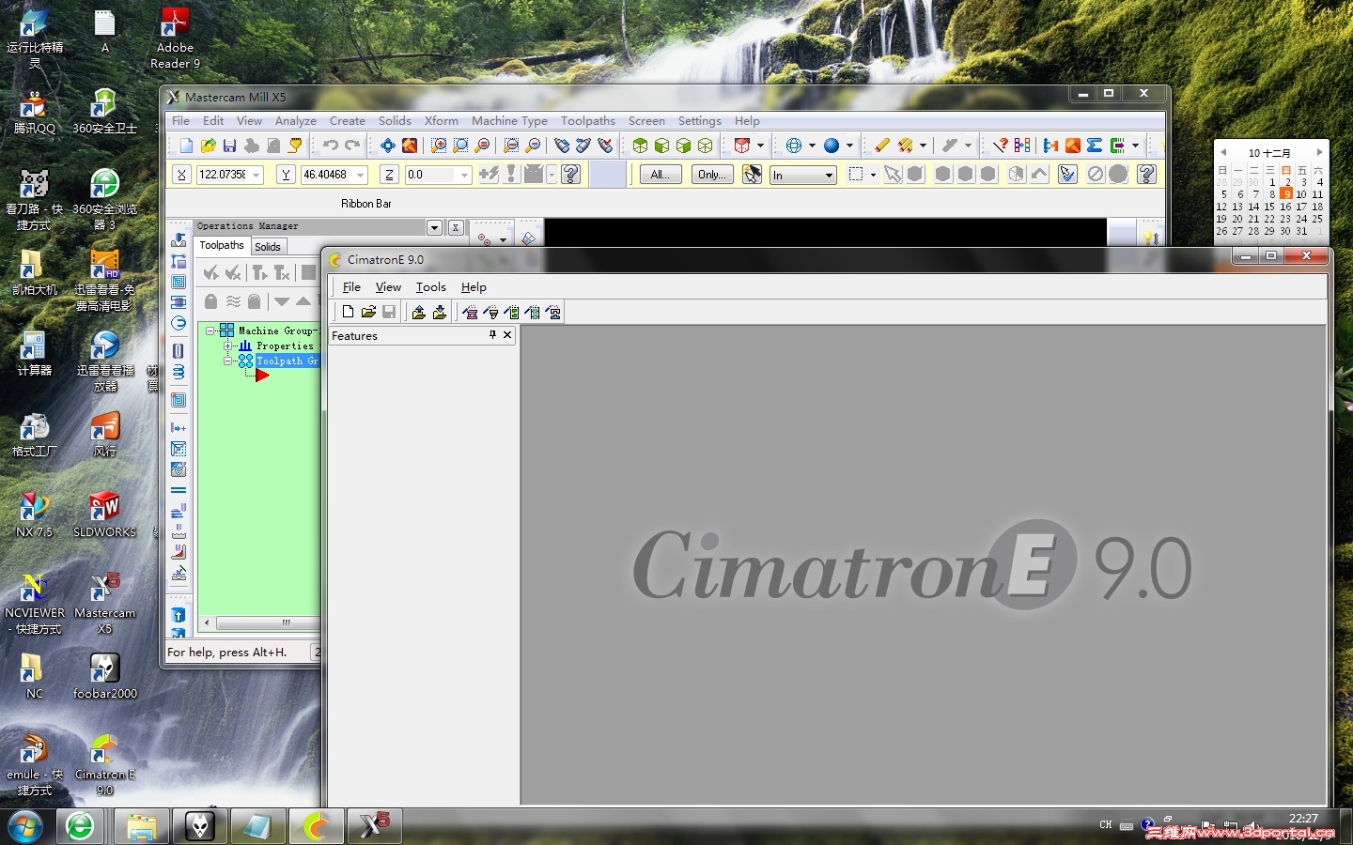Screen dimensions: 1353x845
Task: Click Mastercam Analyze question-mark pointer icon
Action: click(1001, 146)
